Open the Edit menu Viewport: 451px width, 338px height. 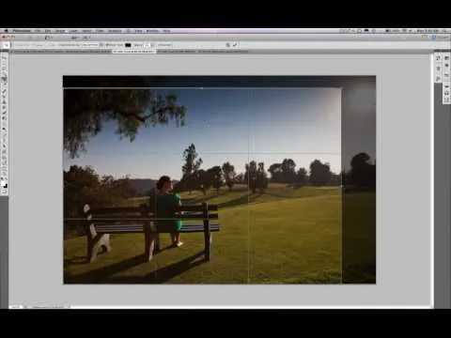coord(48,31)
